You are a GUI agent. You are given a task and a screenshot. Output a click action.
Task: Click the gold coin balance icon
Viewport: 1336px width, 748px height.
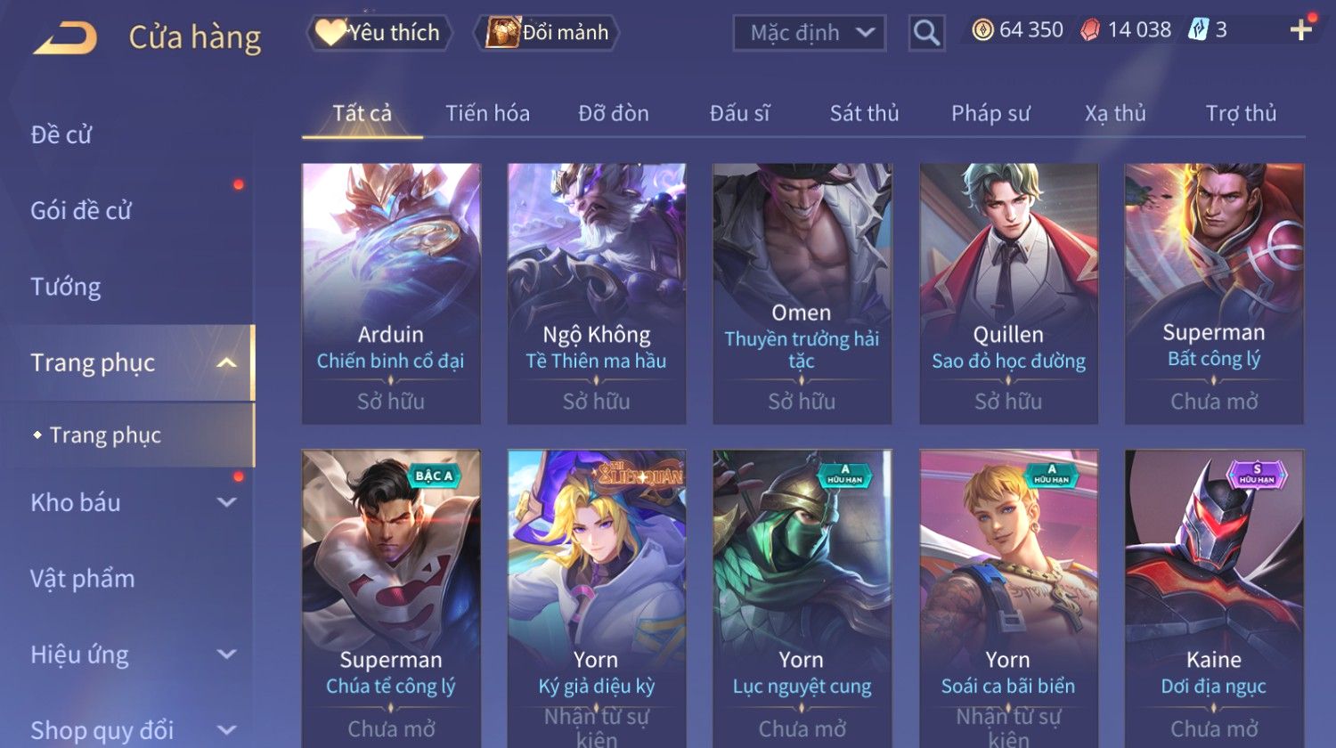(x=982, y=30)
